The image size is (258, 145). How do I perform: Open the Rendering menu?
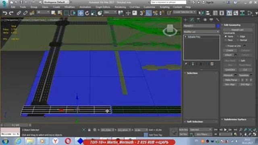tap(120, 7)
